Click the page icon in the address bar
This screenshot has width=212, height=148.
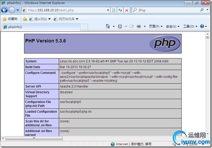[x=24, y=10]
